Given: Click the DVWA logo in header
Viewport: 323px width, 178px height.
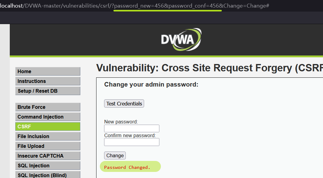Looking at the screenshot, I should pyautogui.click(x=181, y=39).
